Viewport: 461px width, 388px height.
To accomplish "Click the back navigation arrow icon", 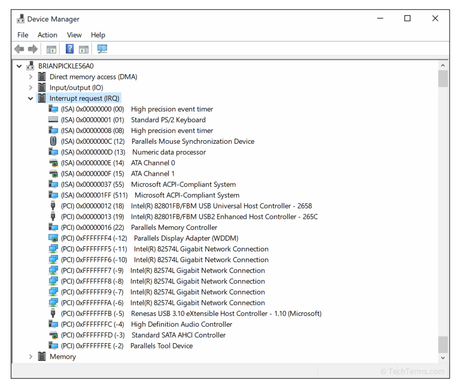I will 19,49.
